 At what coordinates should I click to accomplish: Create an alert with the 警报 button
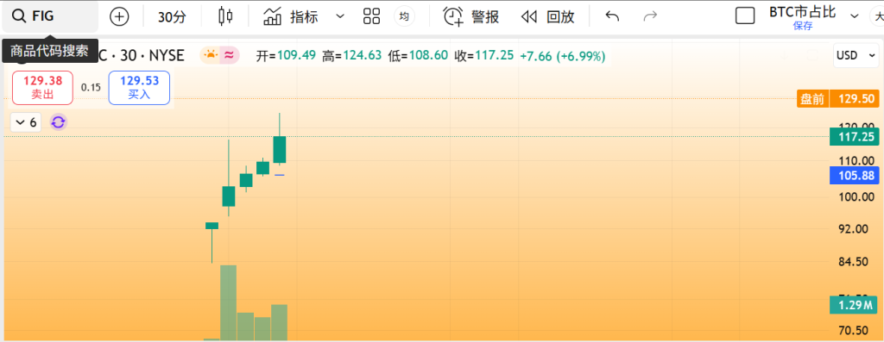tap(470, 16)
